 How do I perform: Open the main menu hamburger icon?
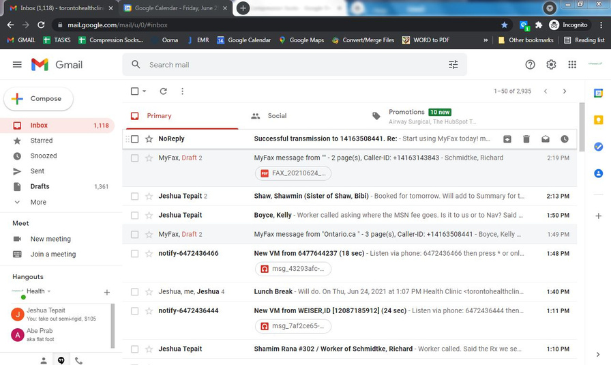[x=17, y=65]
